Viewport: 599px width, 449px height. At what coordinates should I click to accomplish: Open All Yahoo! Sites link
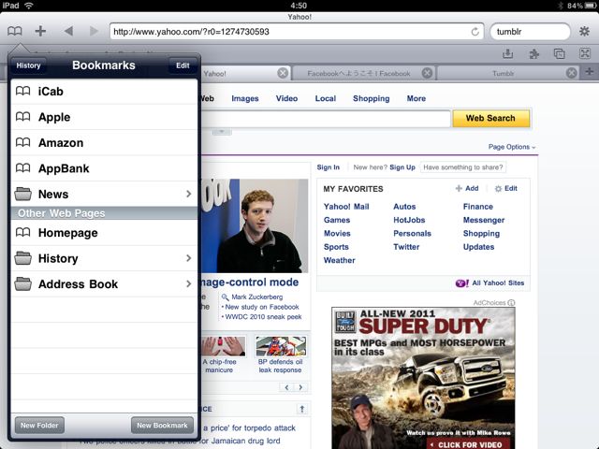(x=489, y=282)
